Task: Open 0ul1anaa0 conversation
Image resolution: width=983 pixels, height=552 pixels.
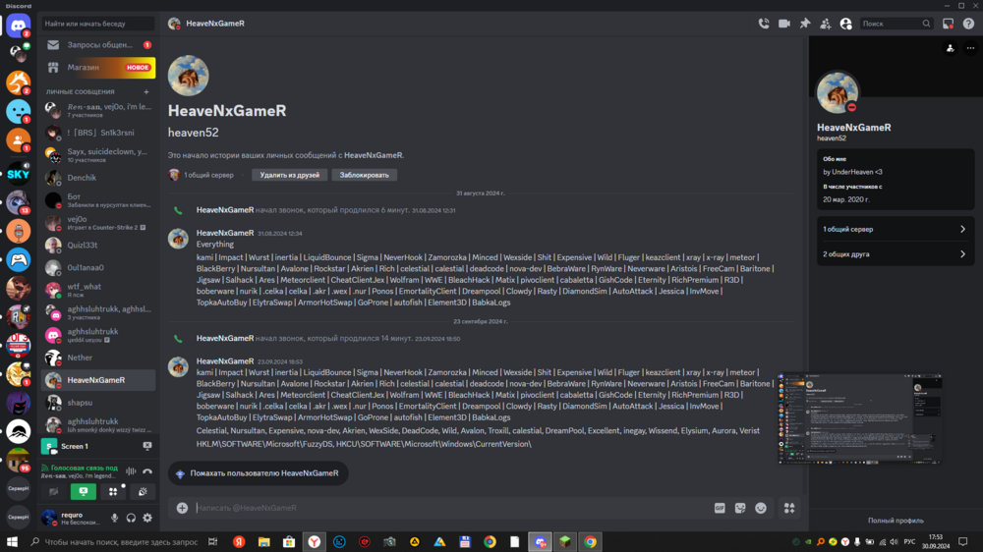Action: pyautogui.click(x=98, y=267)
